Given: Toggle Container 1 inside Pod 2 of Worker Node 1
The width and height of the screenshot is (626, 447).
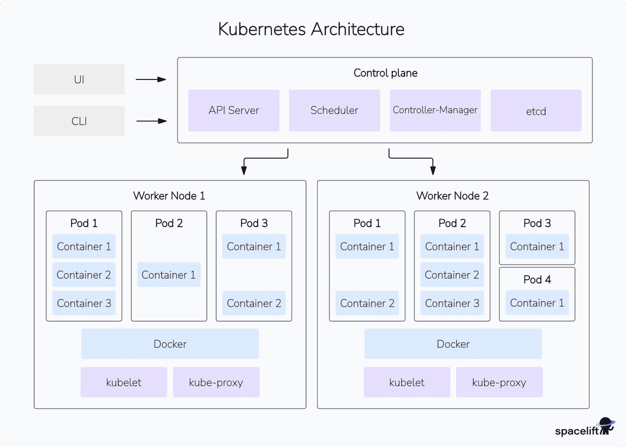Looking at the screenshot, I should click(x=169, y=275).
